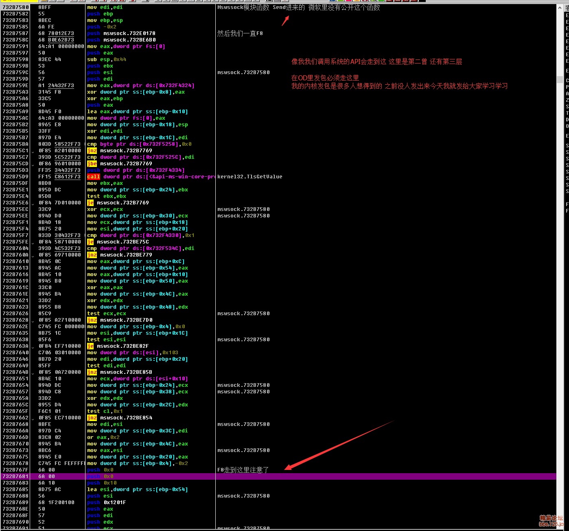The width and height of the screenshot is (569, 531).
Task: Select instruction 'push dword ptr ds:[0x732F4334]'
Action: pos(136,170)
